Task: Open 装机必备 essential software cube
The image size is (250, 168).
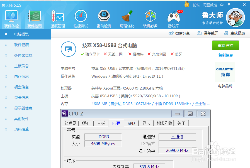Action: (150, 19)
